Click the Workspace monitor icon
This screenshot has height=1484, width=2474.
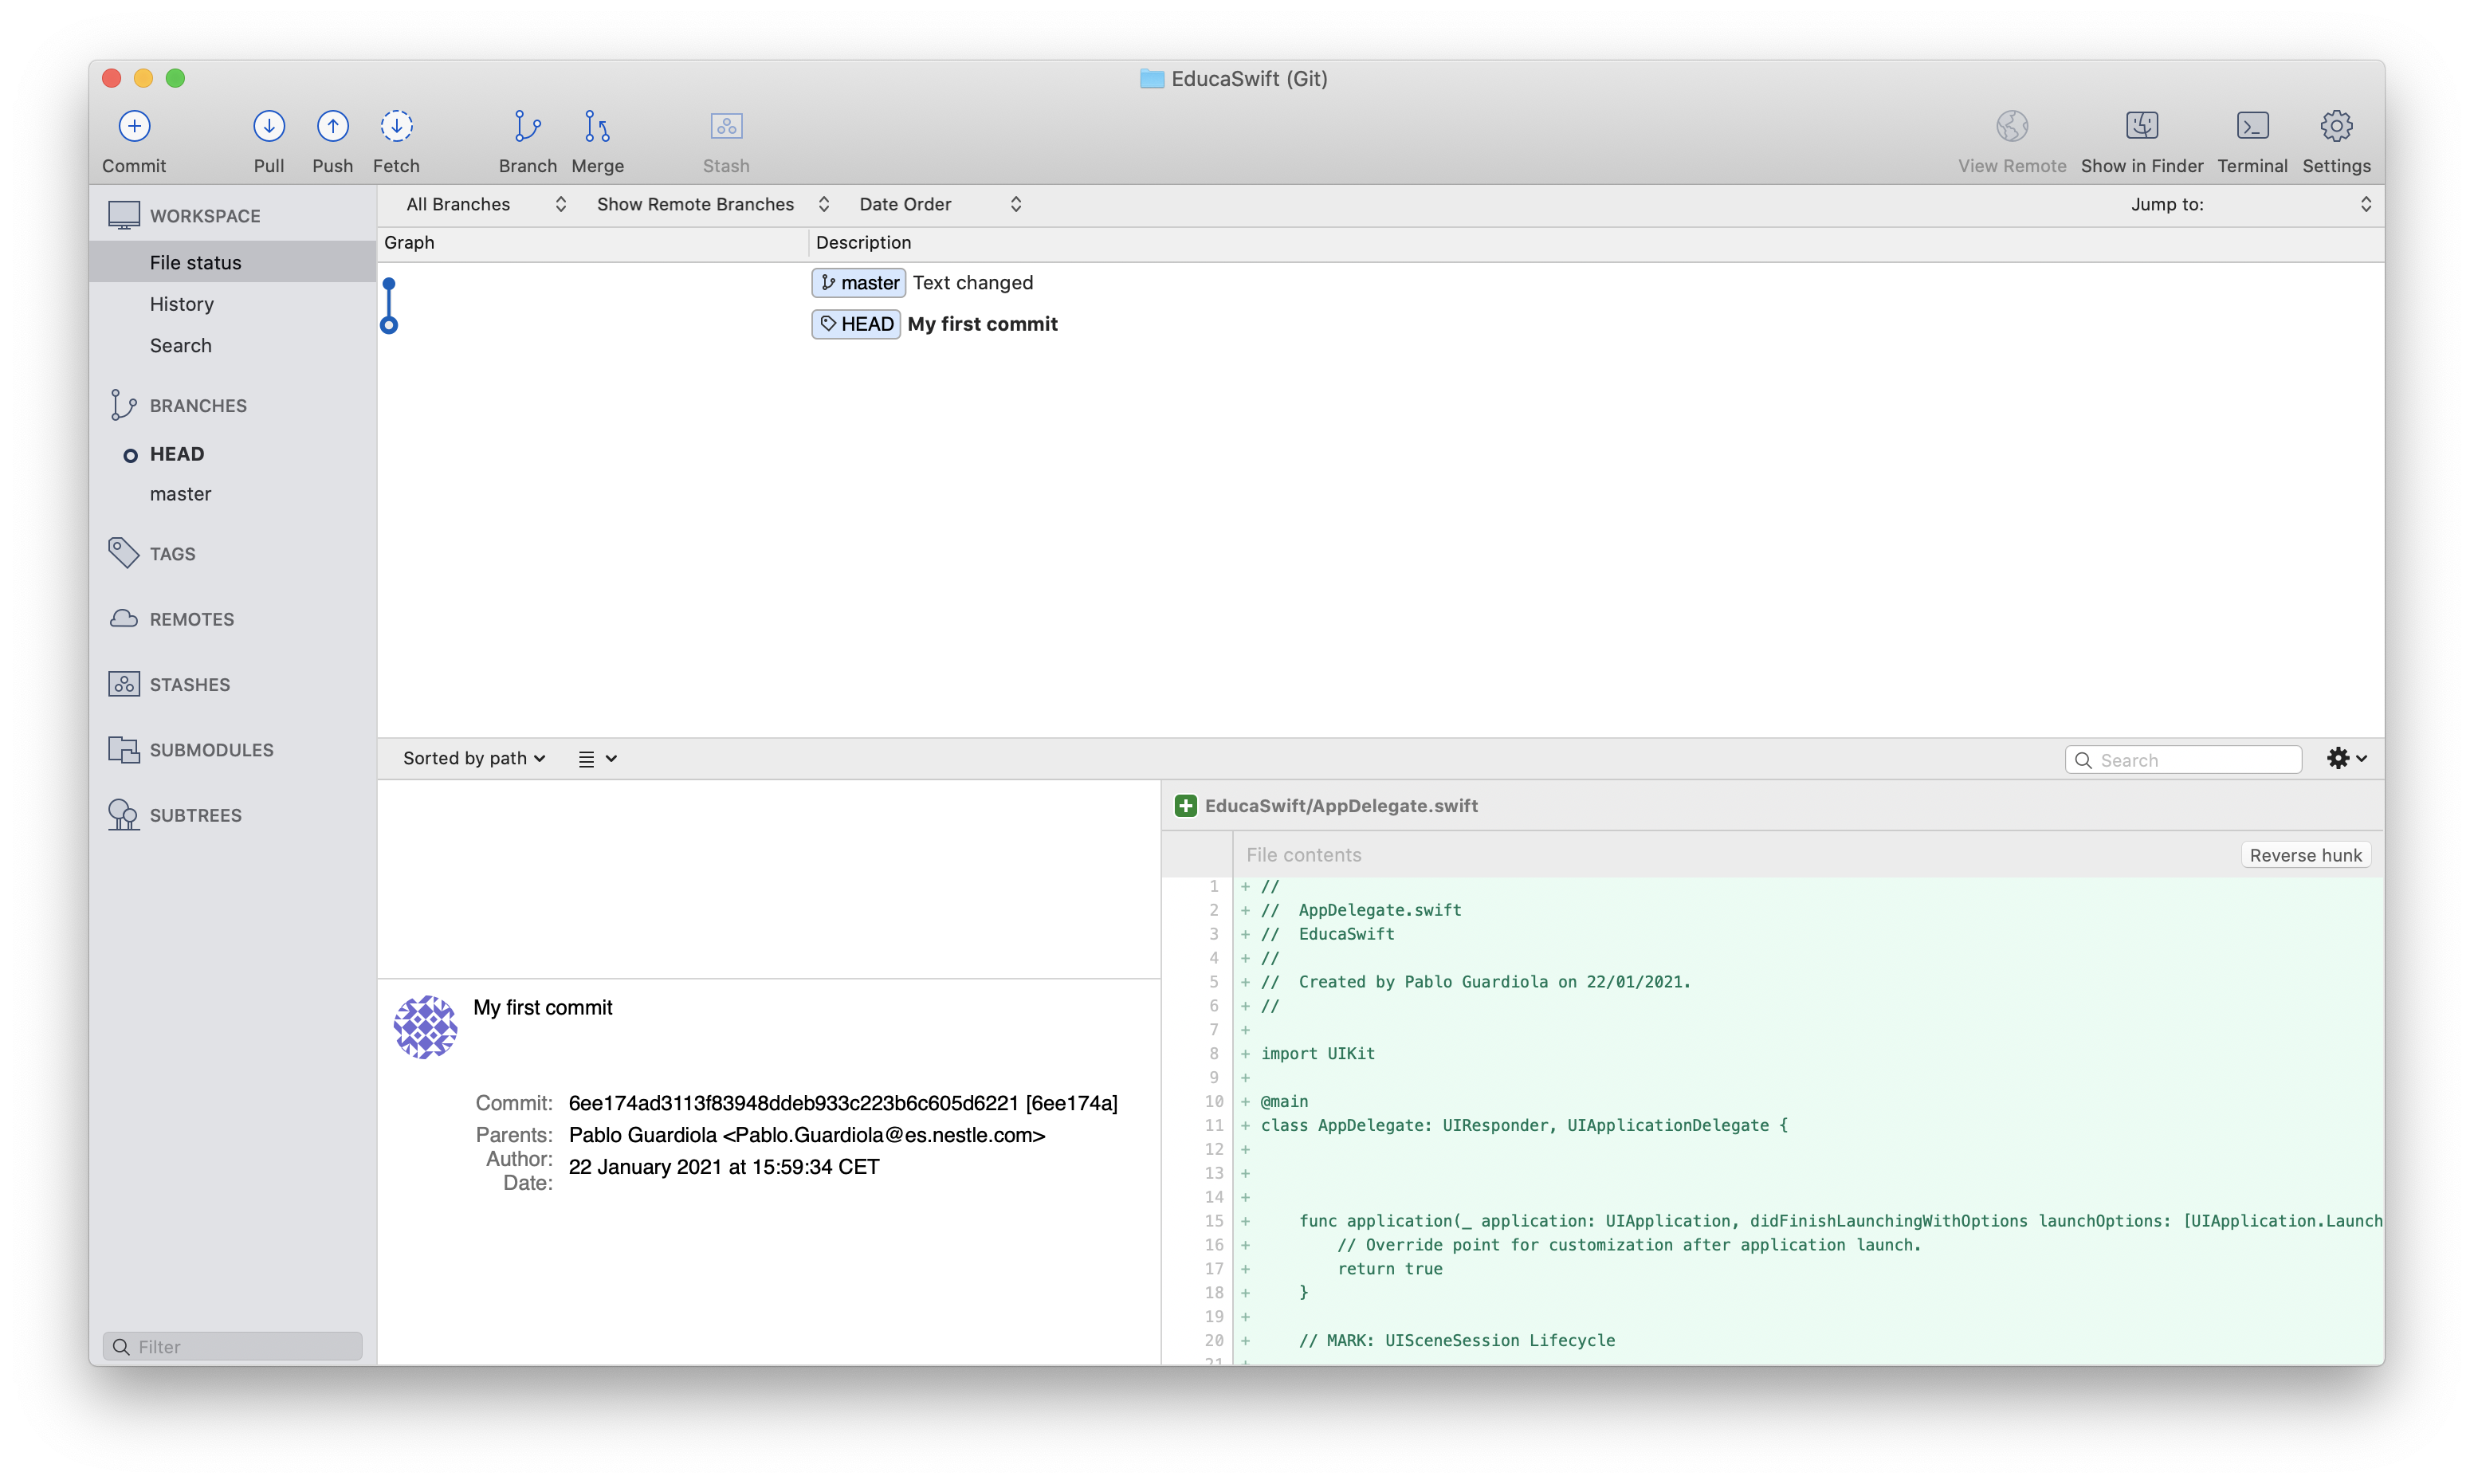(x=124, y=215)
